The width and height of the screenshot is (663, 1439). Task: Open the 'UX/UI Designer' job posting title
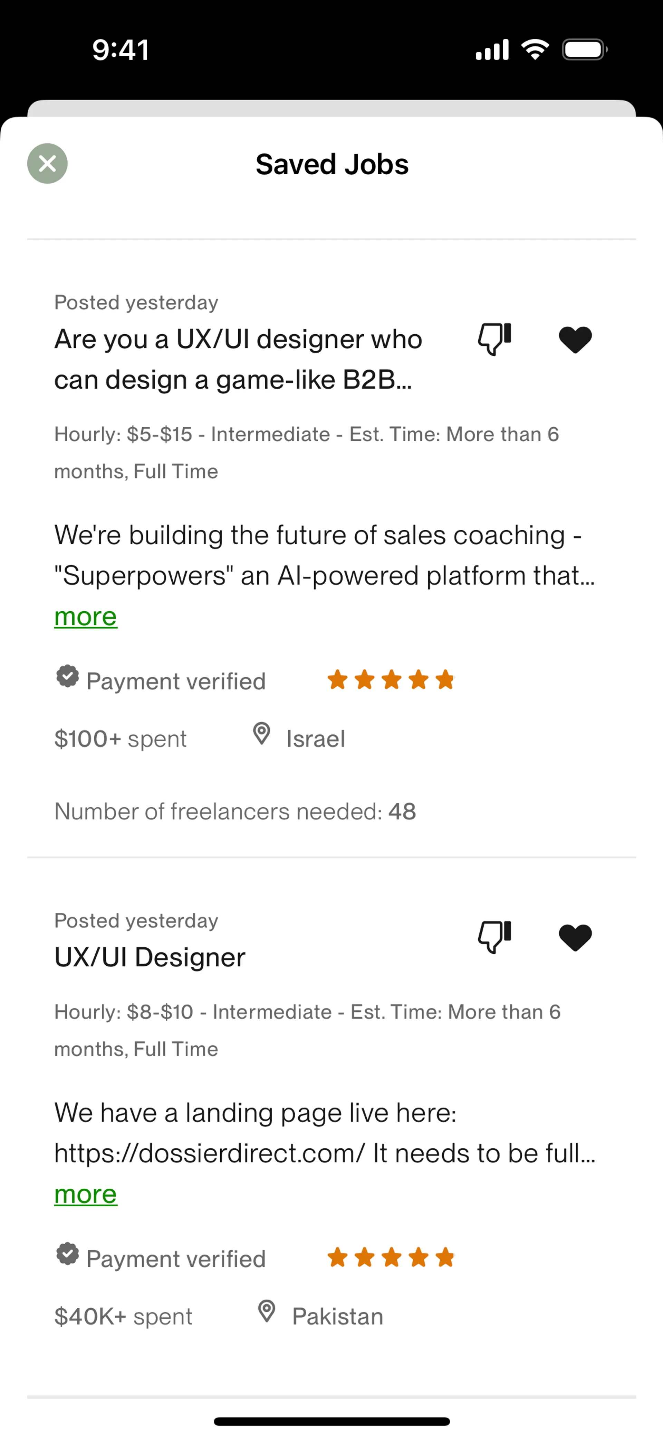[150, 957]
